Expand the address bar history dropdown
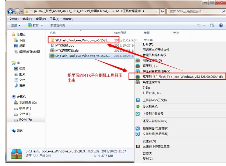The height and width of the screenshot is (166, 226). click(x=157, y=11)
